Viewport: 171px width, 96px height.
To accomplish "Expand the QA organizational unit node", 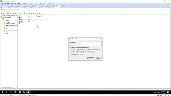I will (3, 32).
